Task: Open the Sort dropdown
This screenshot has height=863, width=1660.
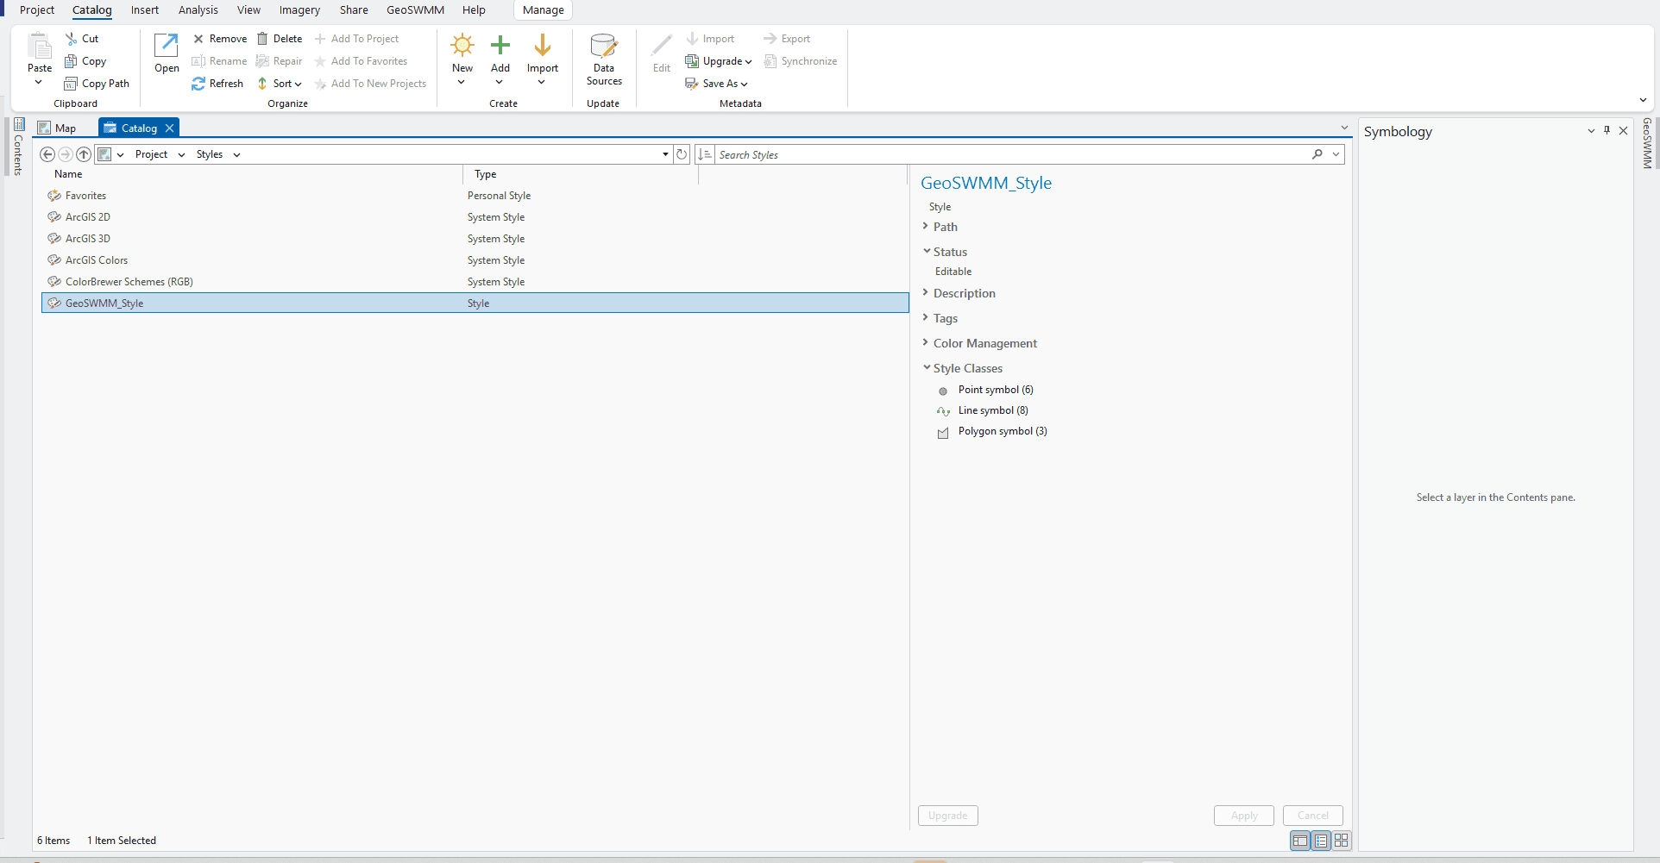Action: tap(280, 83)
